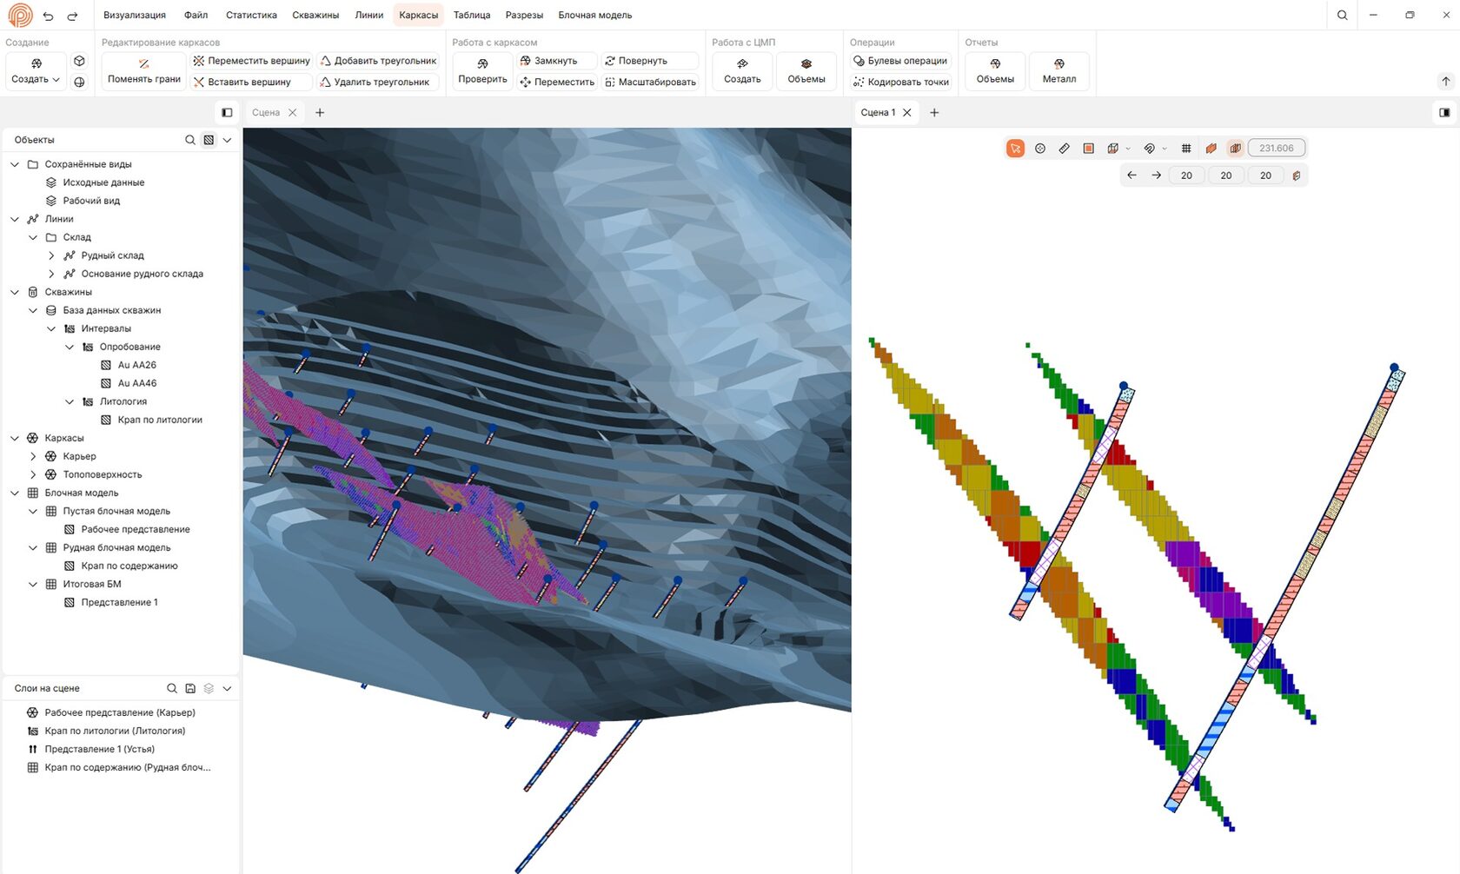Save layers in Слои на сцене panel
This screenshot has width=1460, height=874.
[x=190, y=688]
